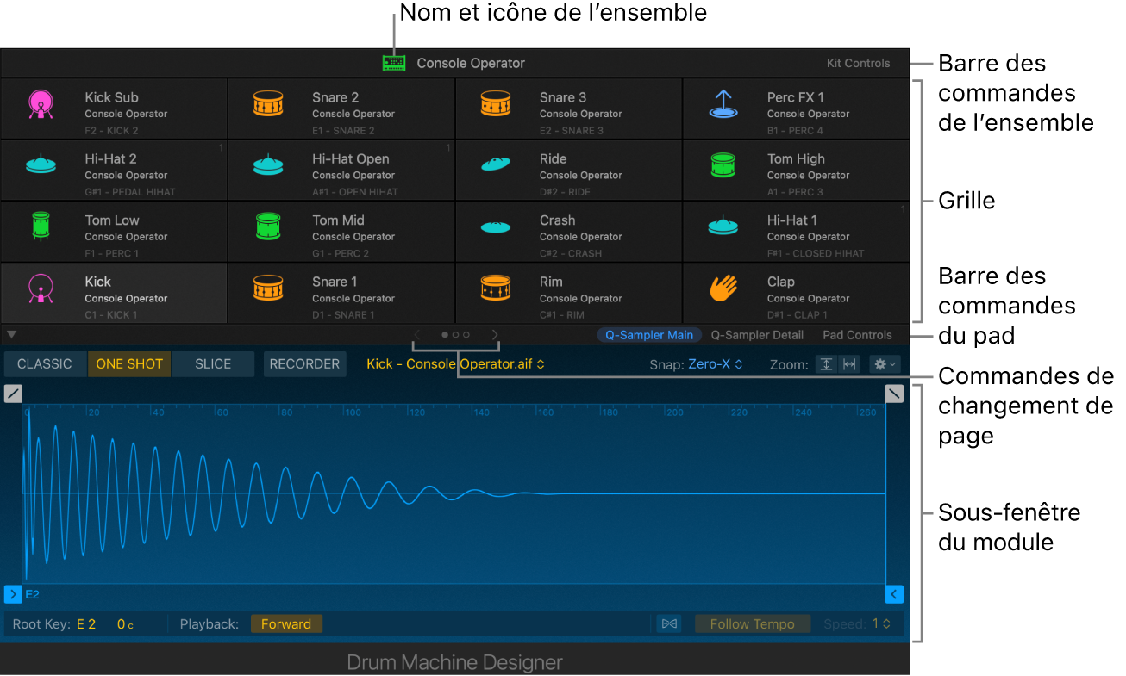1126x676 pixels.
Task: Click the Clap hand icon
Action: [723, 287]
